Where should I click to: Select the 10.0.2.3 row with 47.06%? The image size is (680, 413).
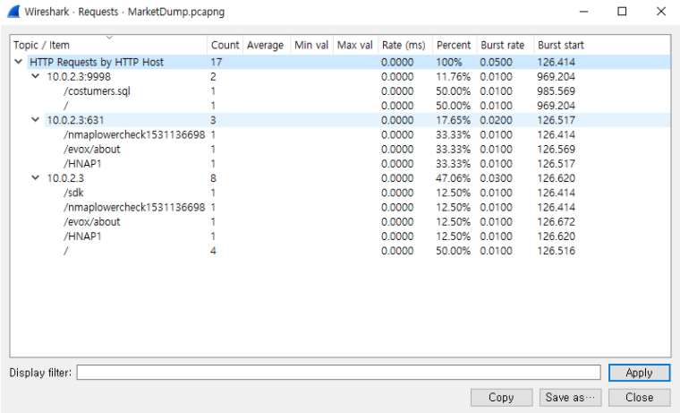coord(340,178)
